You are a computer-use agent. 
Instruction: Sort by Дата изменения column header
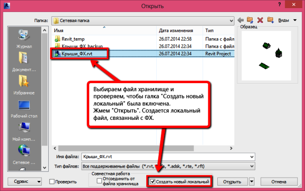[180, 31]
